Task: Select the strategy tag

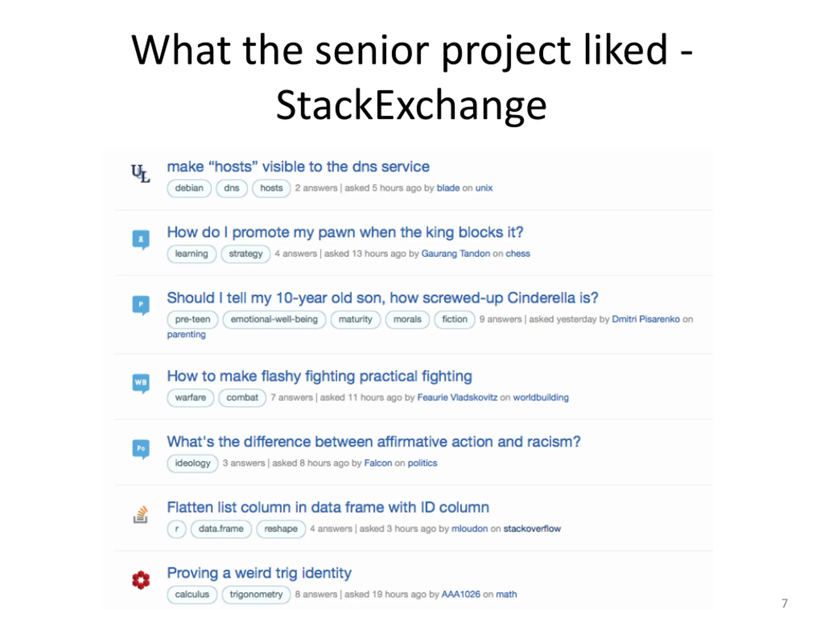Action: point(246,254)
